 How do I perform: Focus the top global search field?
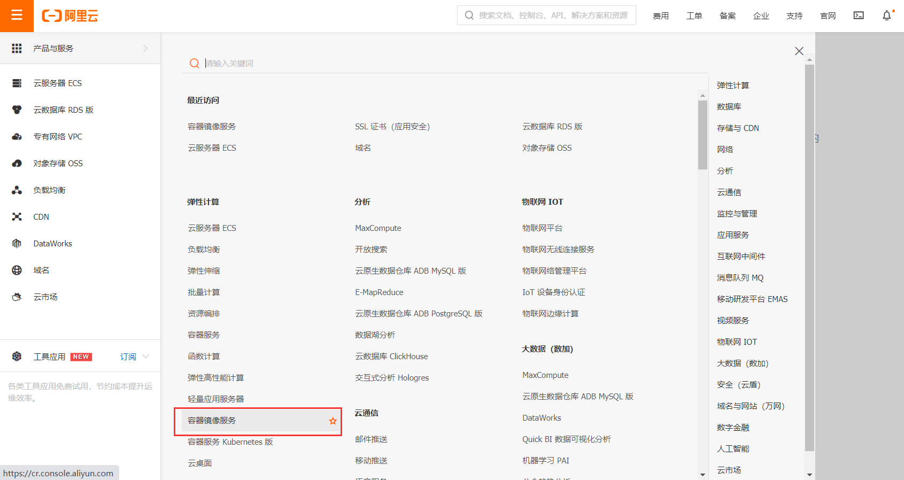pyautogui.click(x=546, y=16)
